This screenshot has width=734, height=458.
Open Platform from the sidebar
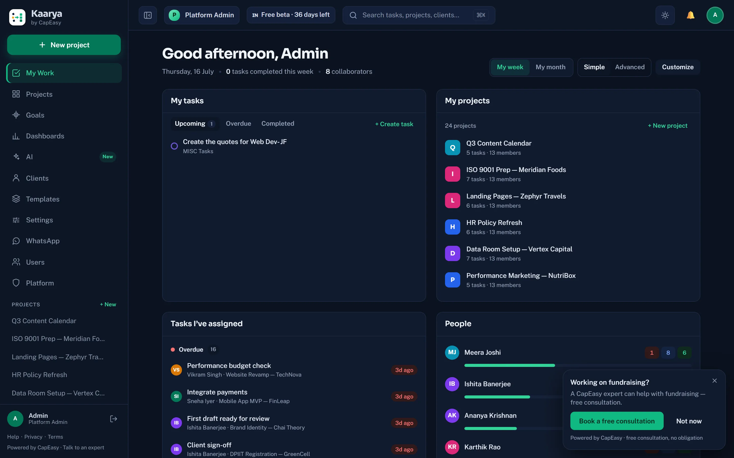[64, 283]
